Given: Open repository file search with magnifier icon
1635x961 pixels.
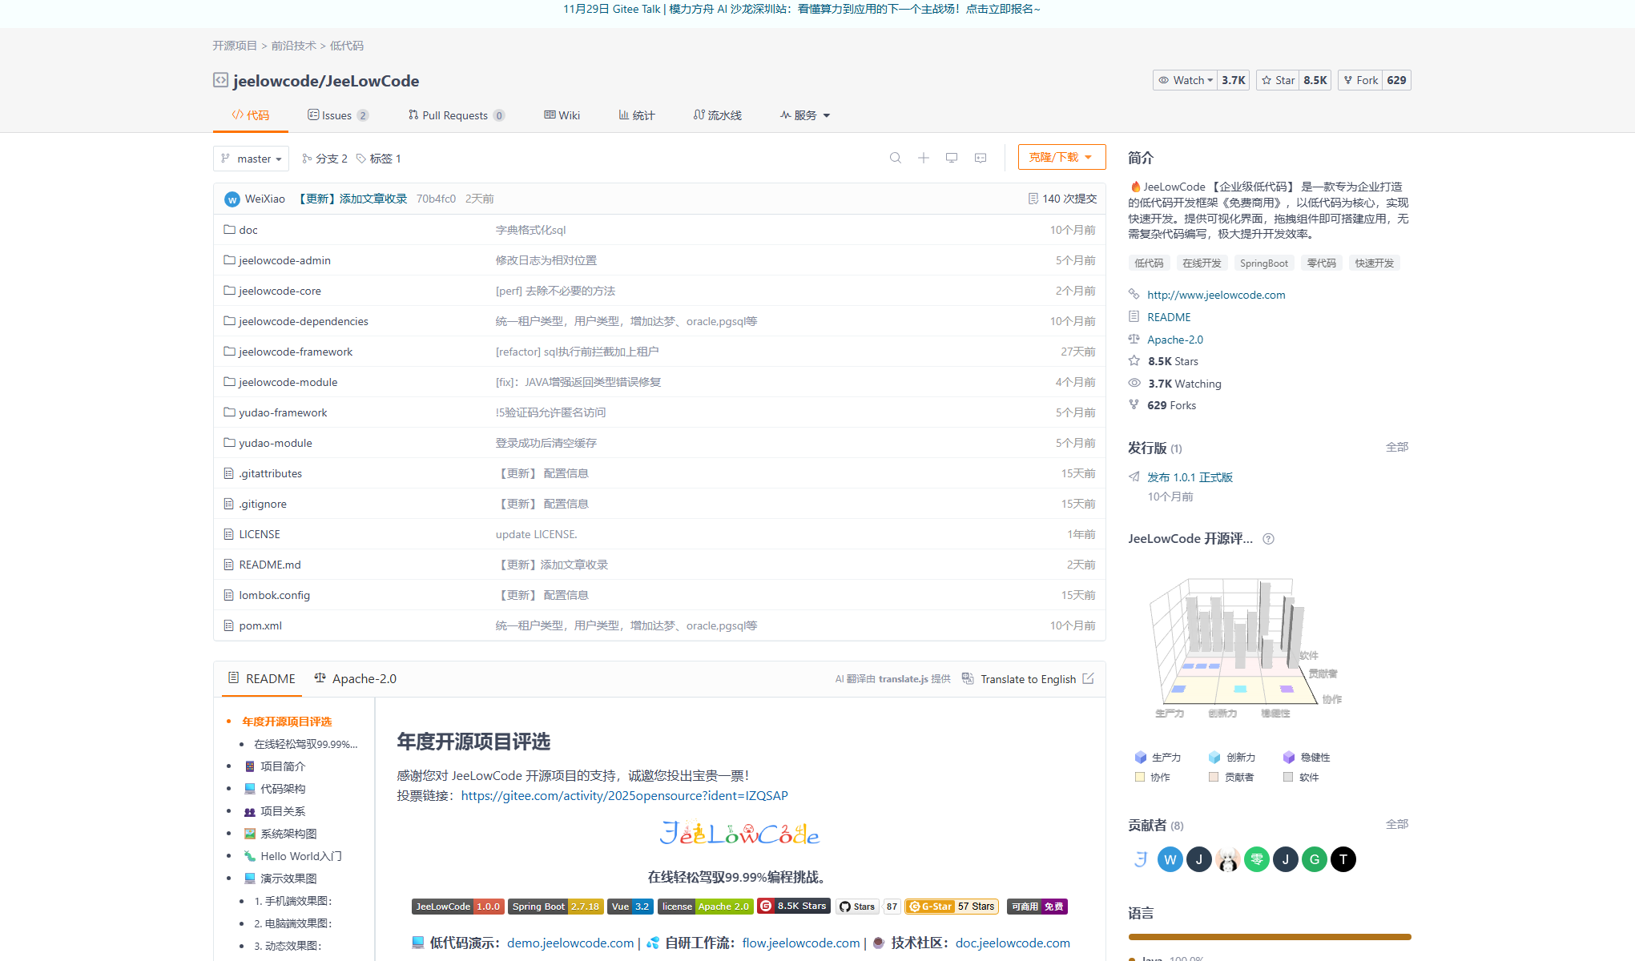Looking at the screenshot, I should click(x=896, y=157).
